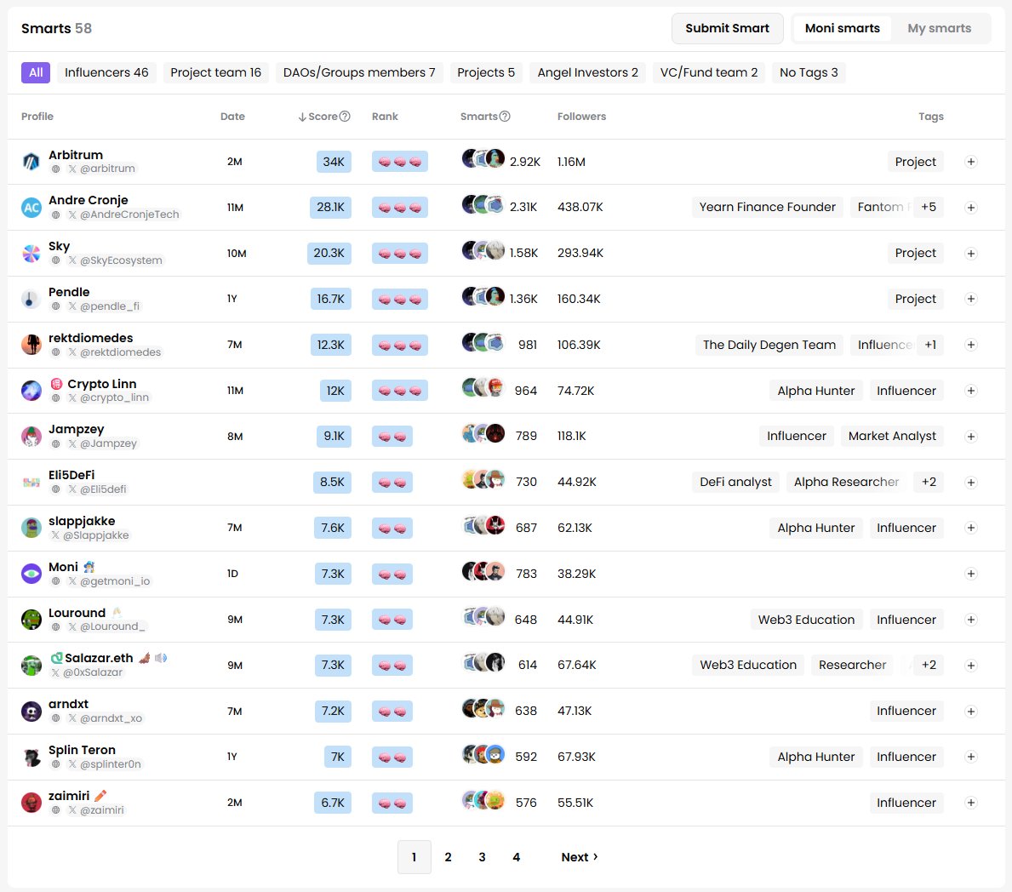Filter by Projects 5

pyautogui.click(x=486, y=72)
